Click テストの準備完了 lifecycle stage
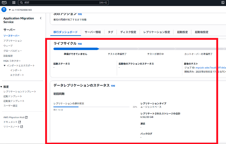The image size is (226, 144). (x=117, y=54)
